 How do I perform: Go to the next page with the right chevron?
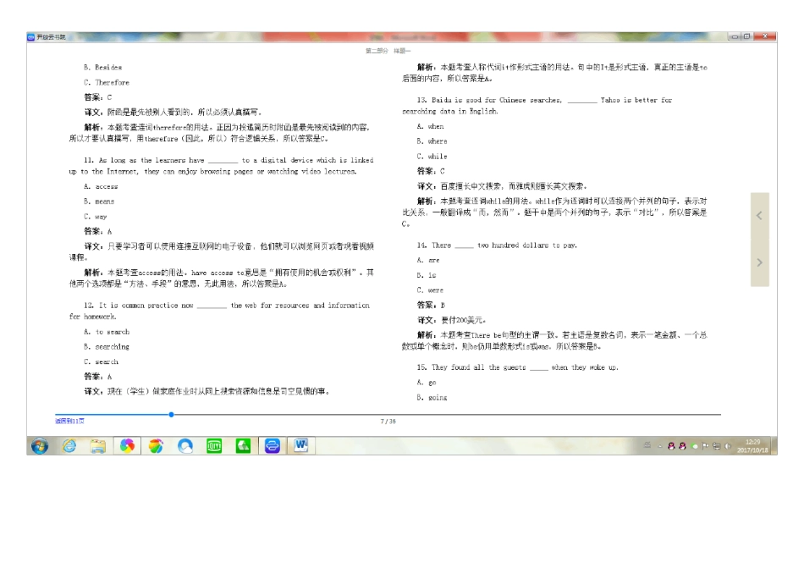point(759,262)
